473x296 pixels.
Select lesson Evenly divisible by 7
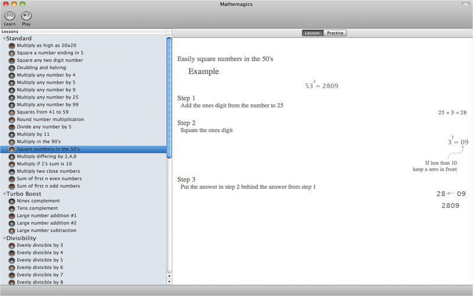pyautogui.click(x=83, y=275)
